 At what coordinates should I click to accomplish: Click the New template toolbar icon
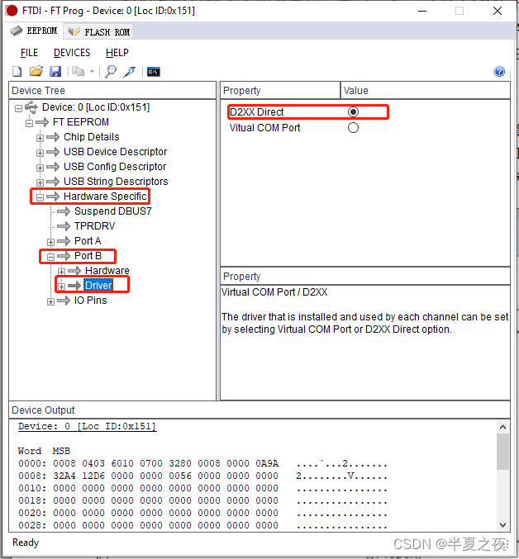[x=17, y=72]
